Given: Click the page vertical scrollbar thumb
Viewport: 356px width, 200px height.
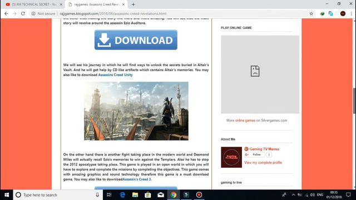Looking at the screenshot, I should click(354, 101).
